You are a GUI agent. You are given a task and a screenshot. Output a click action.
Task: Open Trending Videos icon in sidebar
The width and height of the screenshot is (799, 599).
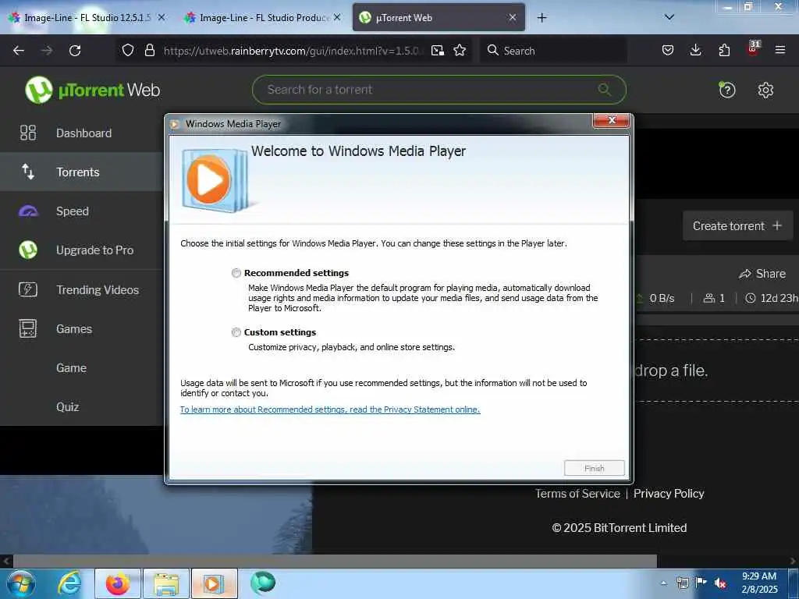[28, 289]
